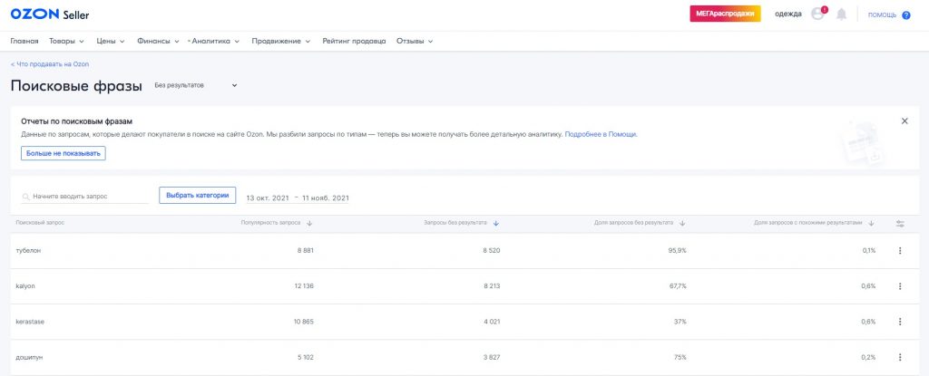This screenshot has width=929, height=376.
Task: Click the help question mark icon
Action: coord(905,15)
